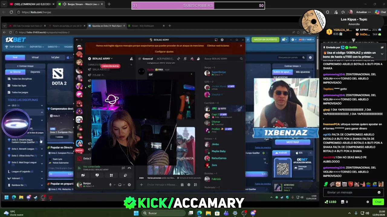The height and width of the screenshot is (217, 387).
Task: Open browser profile avatar
Action: click(x=350, y=12)
